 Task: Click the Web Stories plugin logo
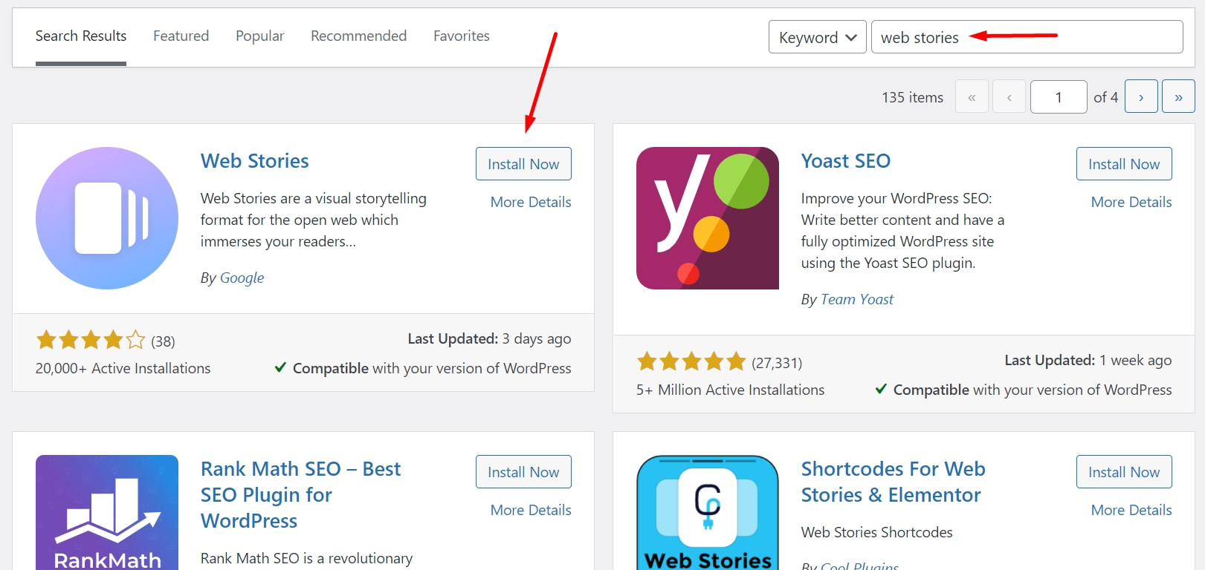106,217
